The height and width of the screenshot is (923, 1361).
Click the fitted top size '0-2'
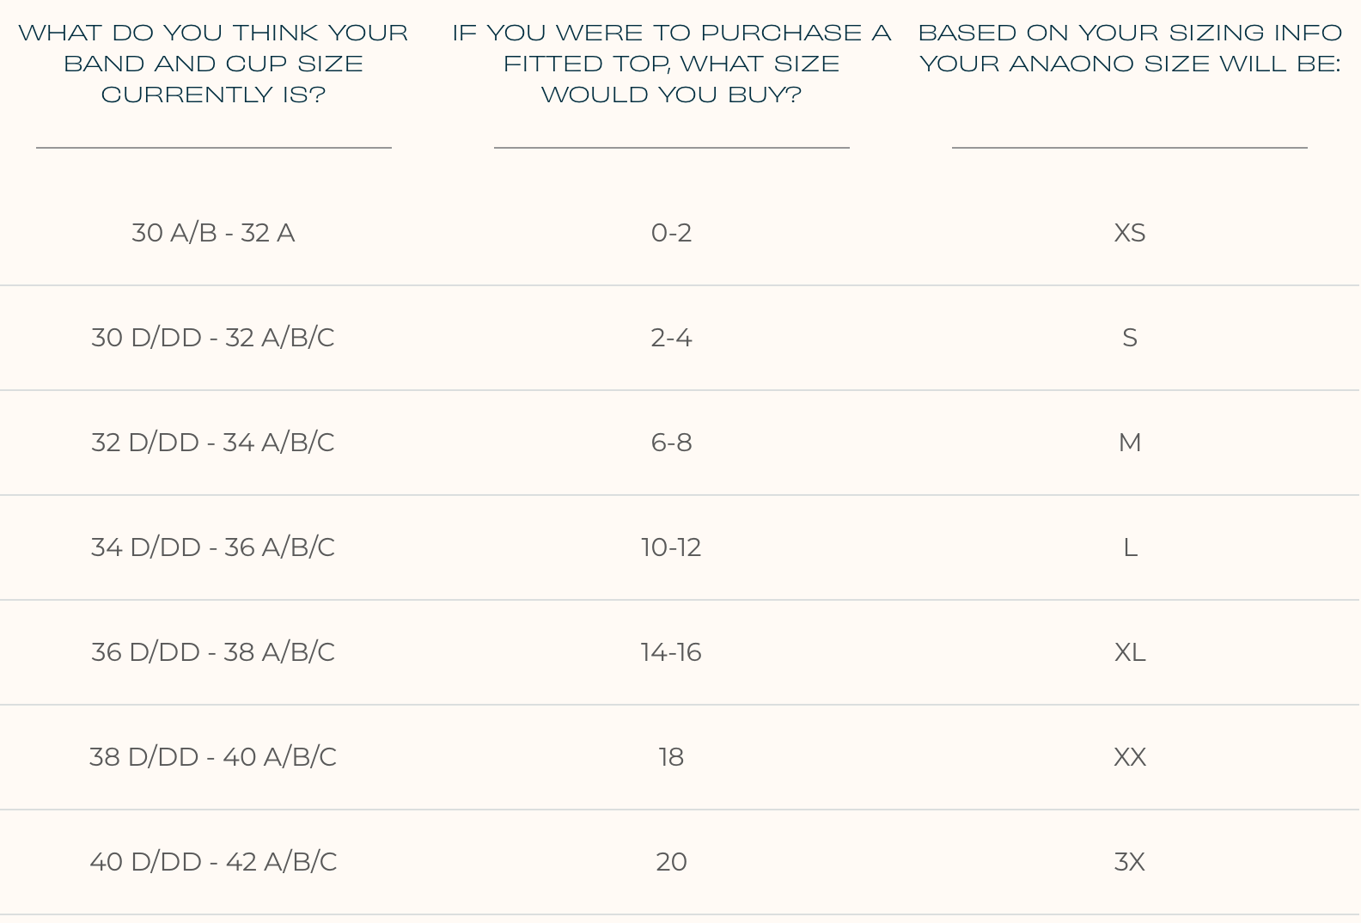point(671,233)
